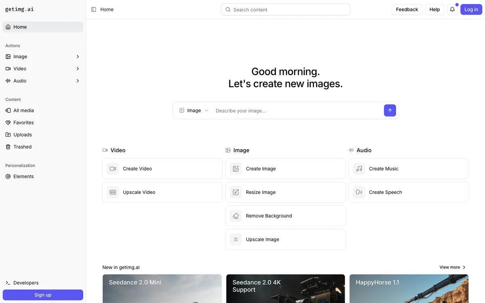Open the Seedance 2.0 Mini news card
This screenshot has height=303, width=485.
pos(162,289)
